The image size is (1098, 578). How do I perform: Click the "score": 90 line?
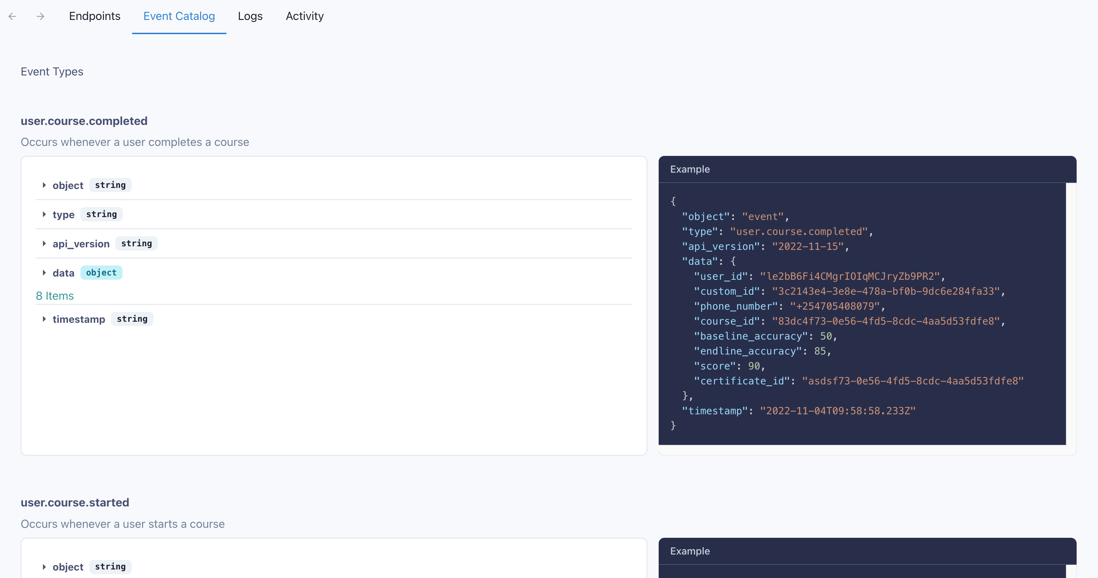coord(729,366)
